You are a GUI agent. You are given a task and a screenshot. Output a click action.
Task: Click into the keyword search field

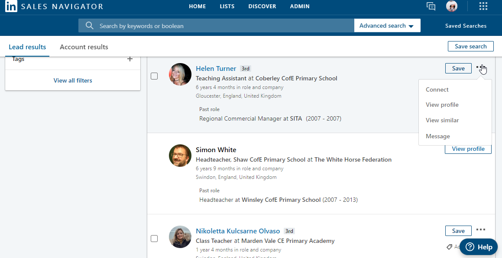(223, 26)
